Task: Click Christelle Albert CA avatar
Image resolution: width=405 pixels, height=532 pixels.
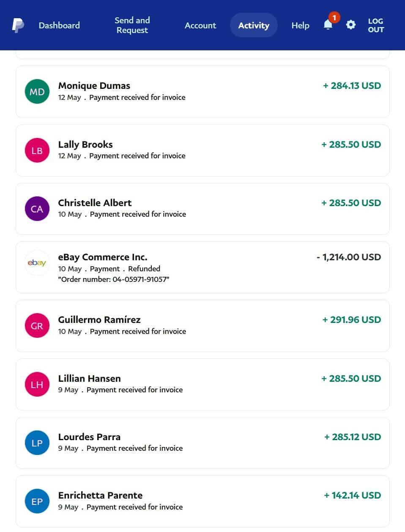Action: click(x=37, y=209)
